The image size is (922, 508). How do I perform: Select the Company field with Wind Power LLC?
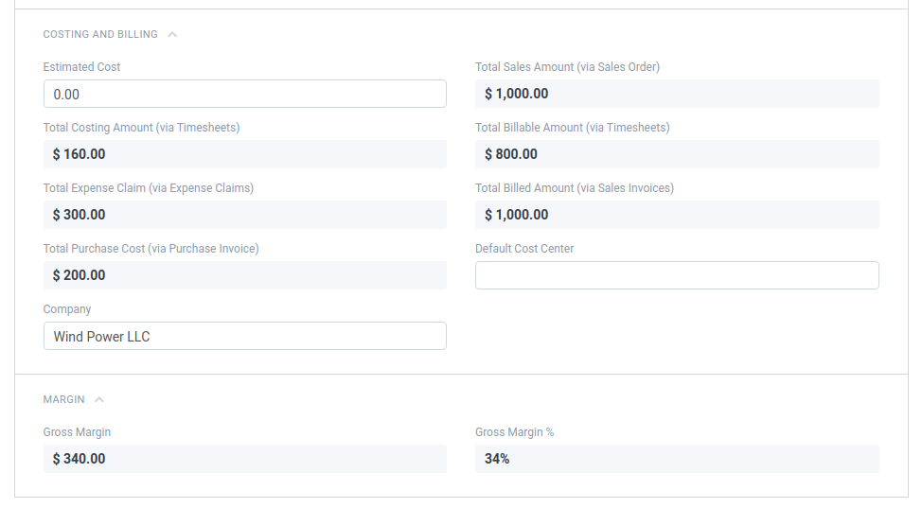pos(244,336)
